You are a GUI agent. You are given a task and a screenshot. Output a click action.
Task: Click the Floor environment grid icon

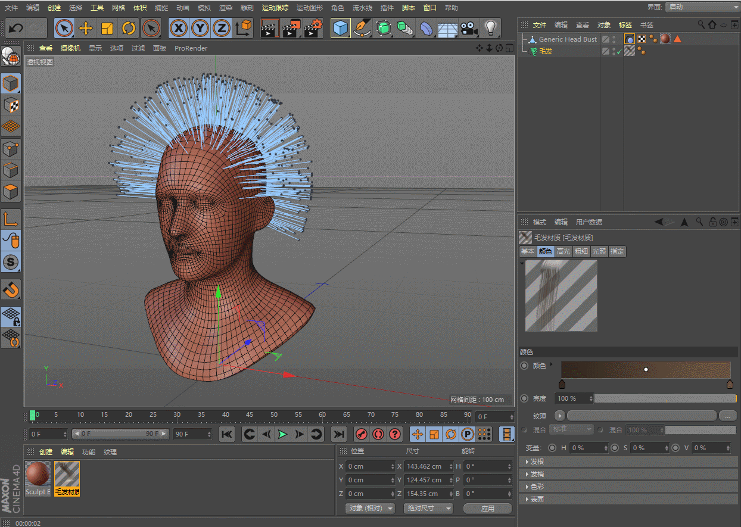(x=447, y=28)
